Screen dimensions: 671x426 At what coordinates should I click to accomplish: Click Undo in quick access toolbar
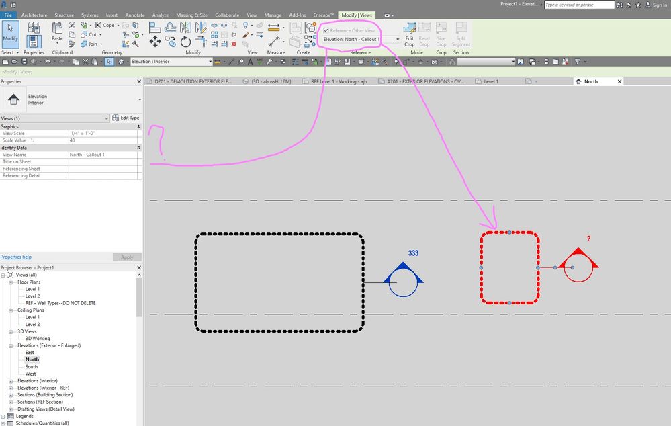click(x=48, y=62)
